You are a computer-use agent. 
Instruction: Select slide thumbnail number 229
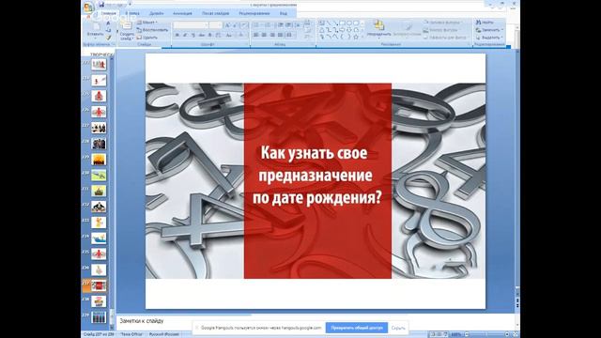(x=99, y=160)
